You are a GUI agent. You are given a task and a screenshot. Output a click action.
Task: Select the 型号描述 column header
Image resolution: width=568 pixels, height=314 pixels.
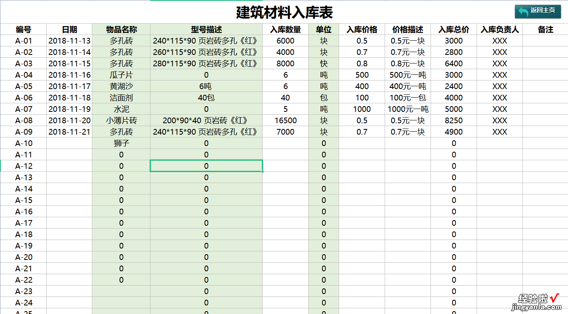click(x=207, y=29)
